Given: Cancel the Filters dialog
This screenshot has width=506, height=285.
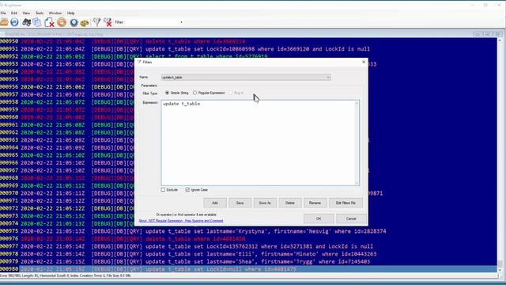Looking at the screenshot, I should click(351, 218).
